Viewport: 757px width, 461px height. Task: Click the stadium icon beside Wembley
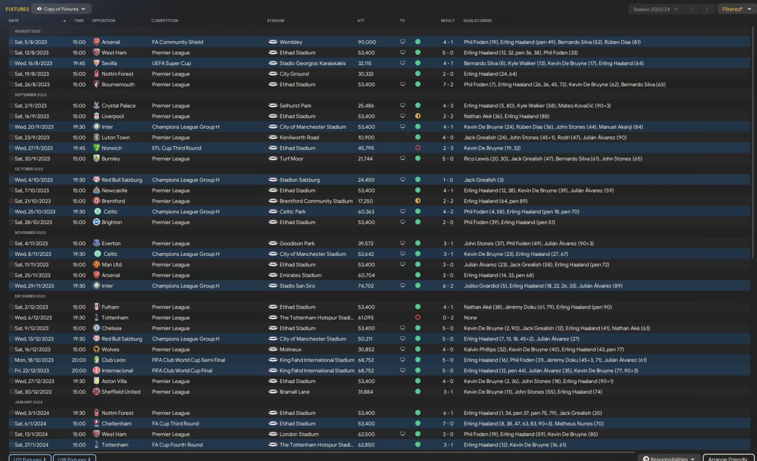(273, 43)
